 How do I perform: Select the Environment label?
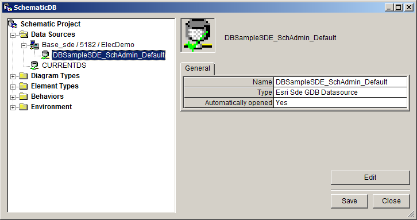pos(51,107)
